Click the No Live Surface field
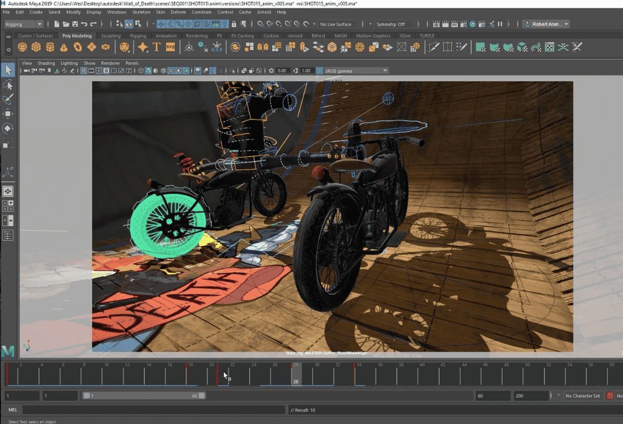Screen dimensions: 623x424 337,24
